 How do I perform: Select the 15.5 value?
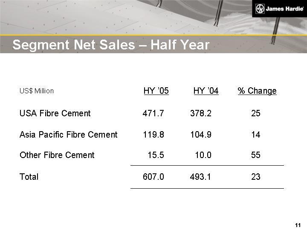tap(156, 155)
